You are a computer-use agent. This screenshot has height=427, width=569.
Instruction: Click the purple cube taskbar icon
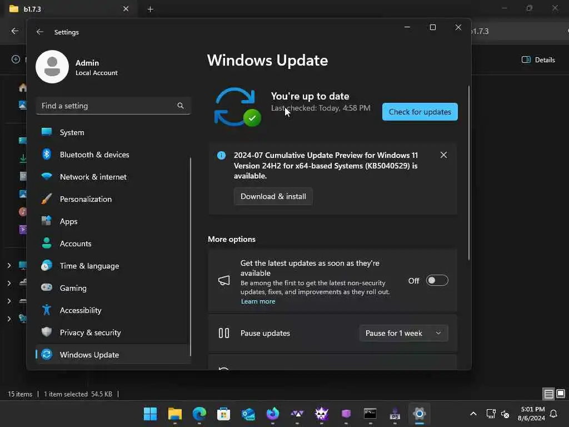pos(346,414)
